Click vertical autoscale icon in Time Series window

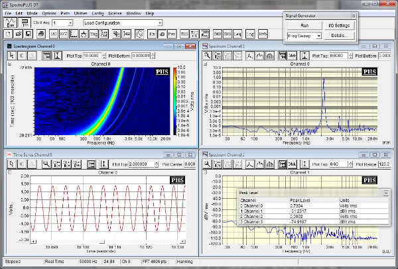click(103, 164)
